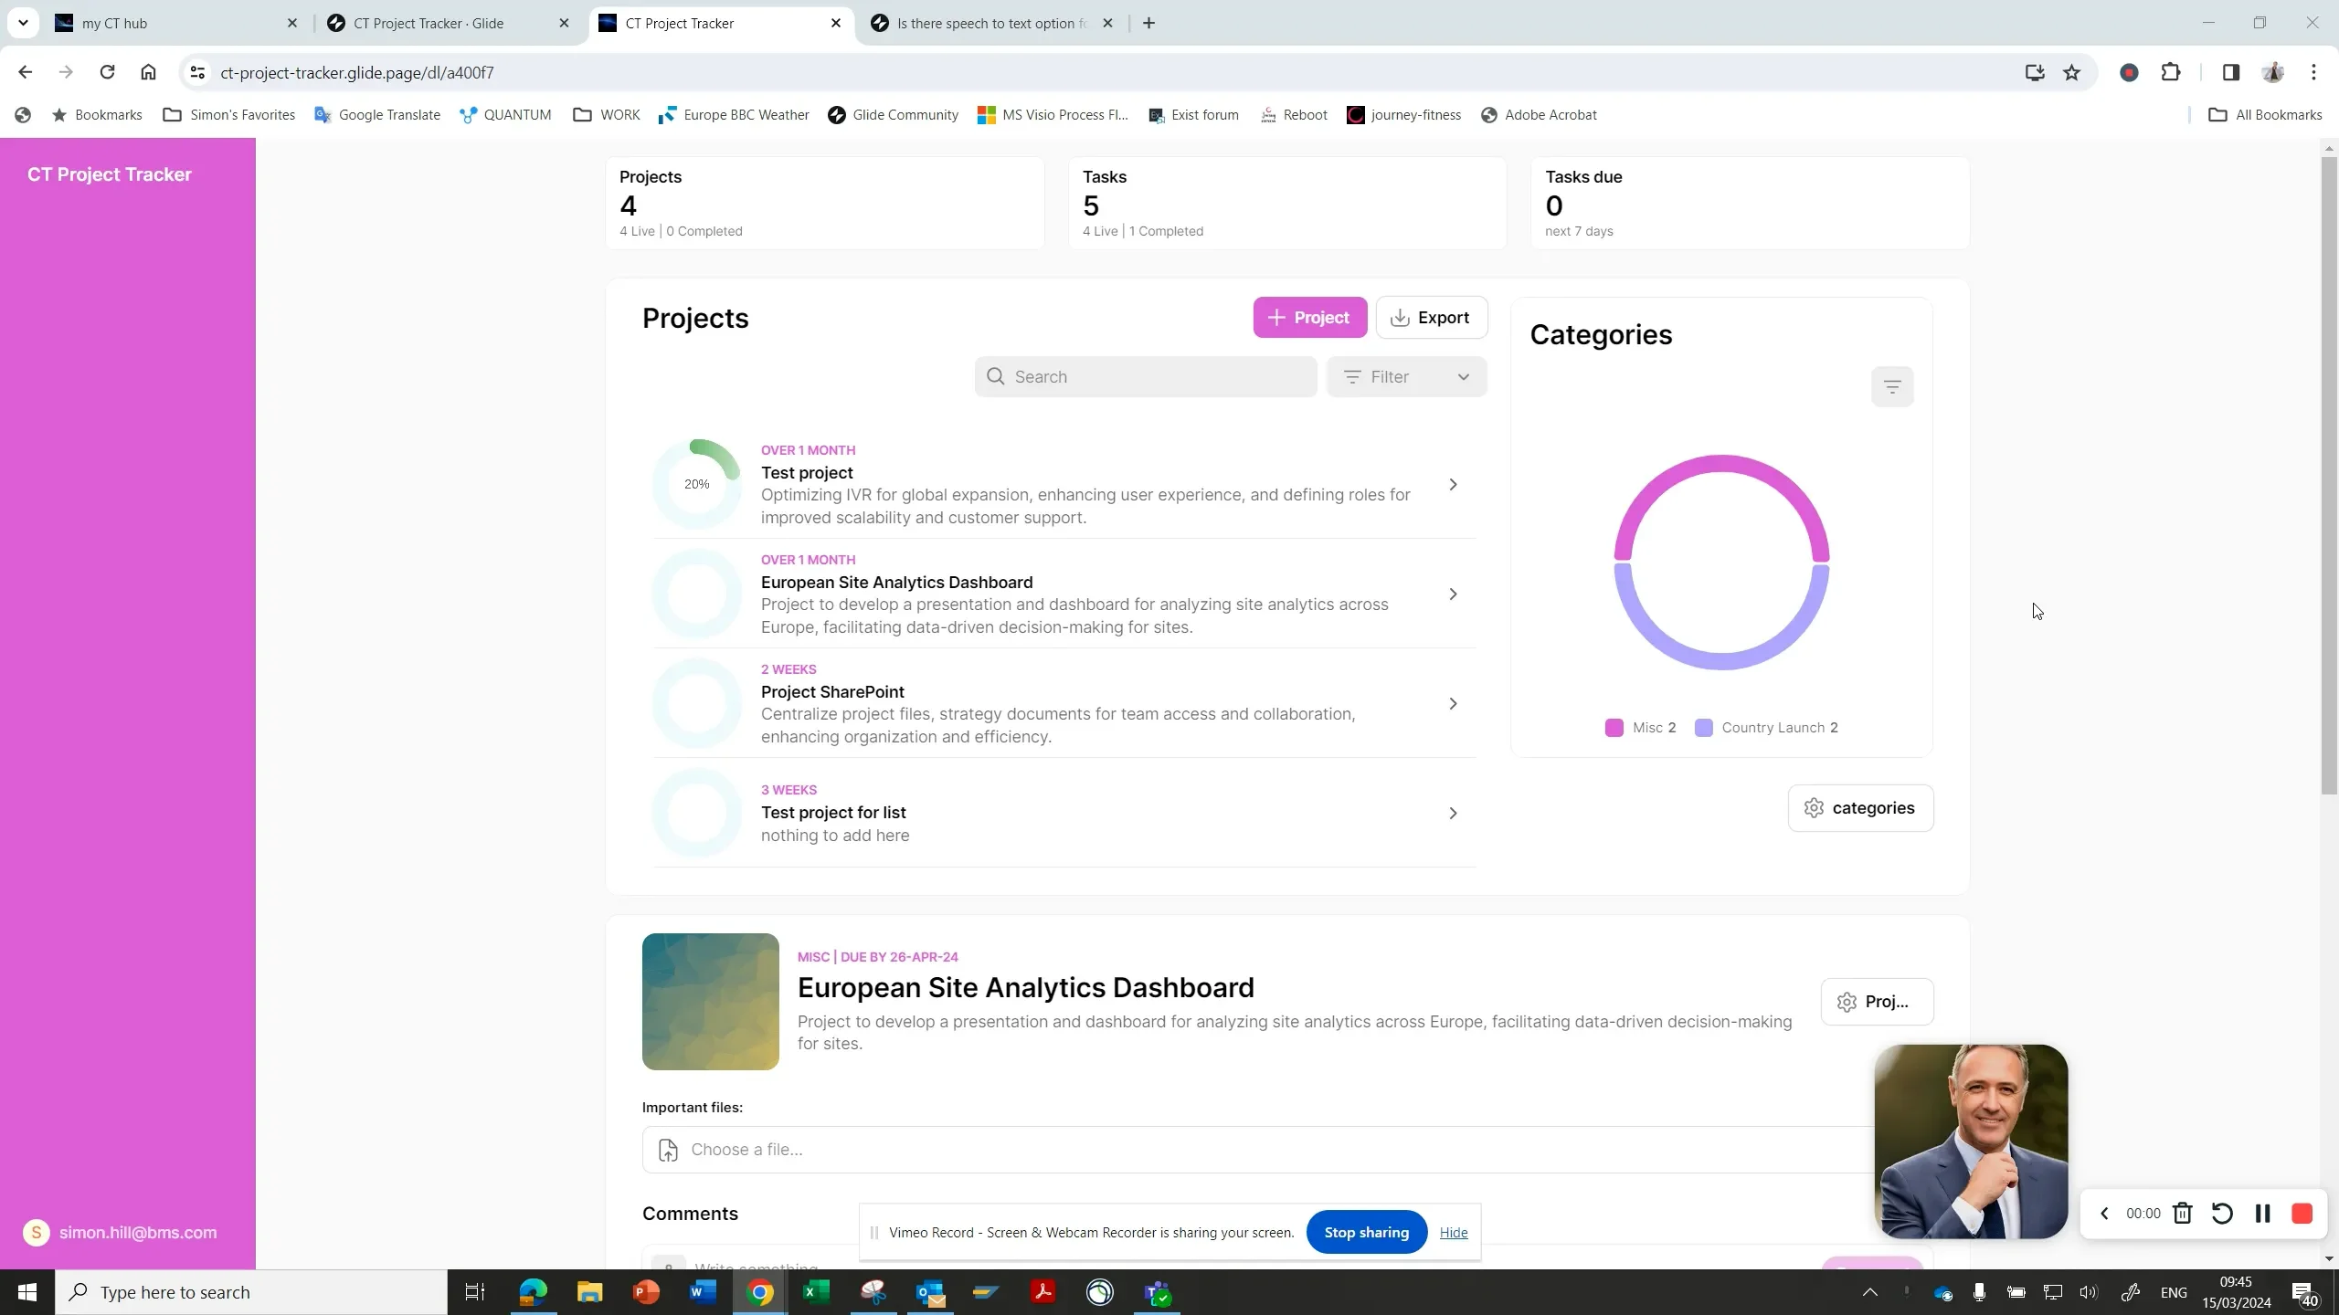
Task: Pause the Vimeo screen recording
Action: (2262, 1213)
